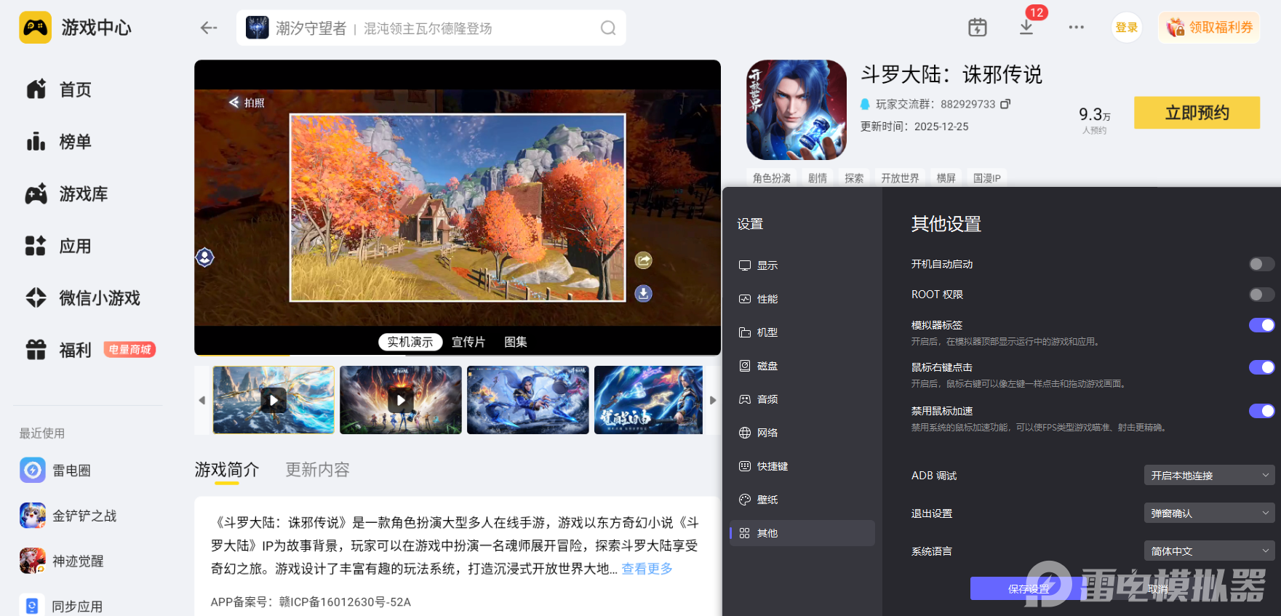Viewport: 1281px width, 616px height.
Task: Open 同步应用 in sidebar
Action: tap(61, 606)
